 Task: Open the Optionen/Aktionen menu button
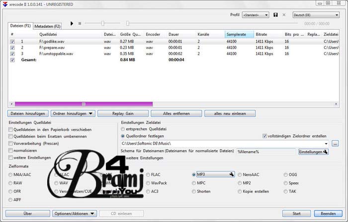coord(75,214)
